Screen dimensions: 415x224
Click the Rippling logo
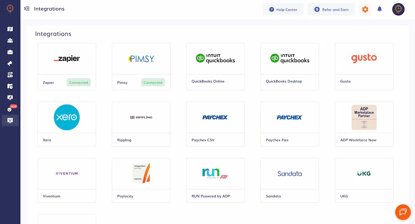[141, 117]
